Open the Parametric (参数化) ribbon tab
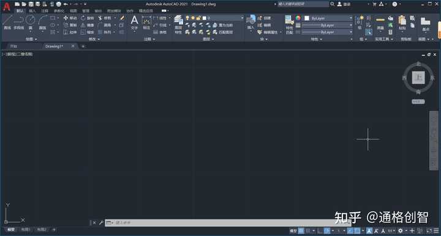 click(59, 11)
